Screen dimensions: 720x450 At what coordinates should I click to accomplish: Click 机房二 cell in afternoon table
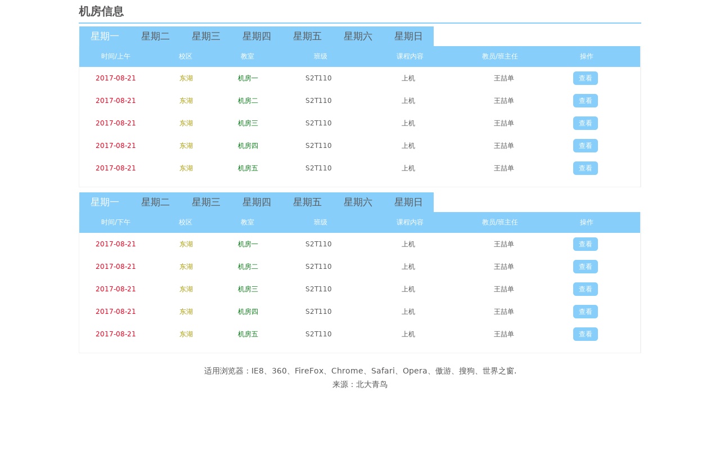[x=248, y=267]
